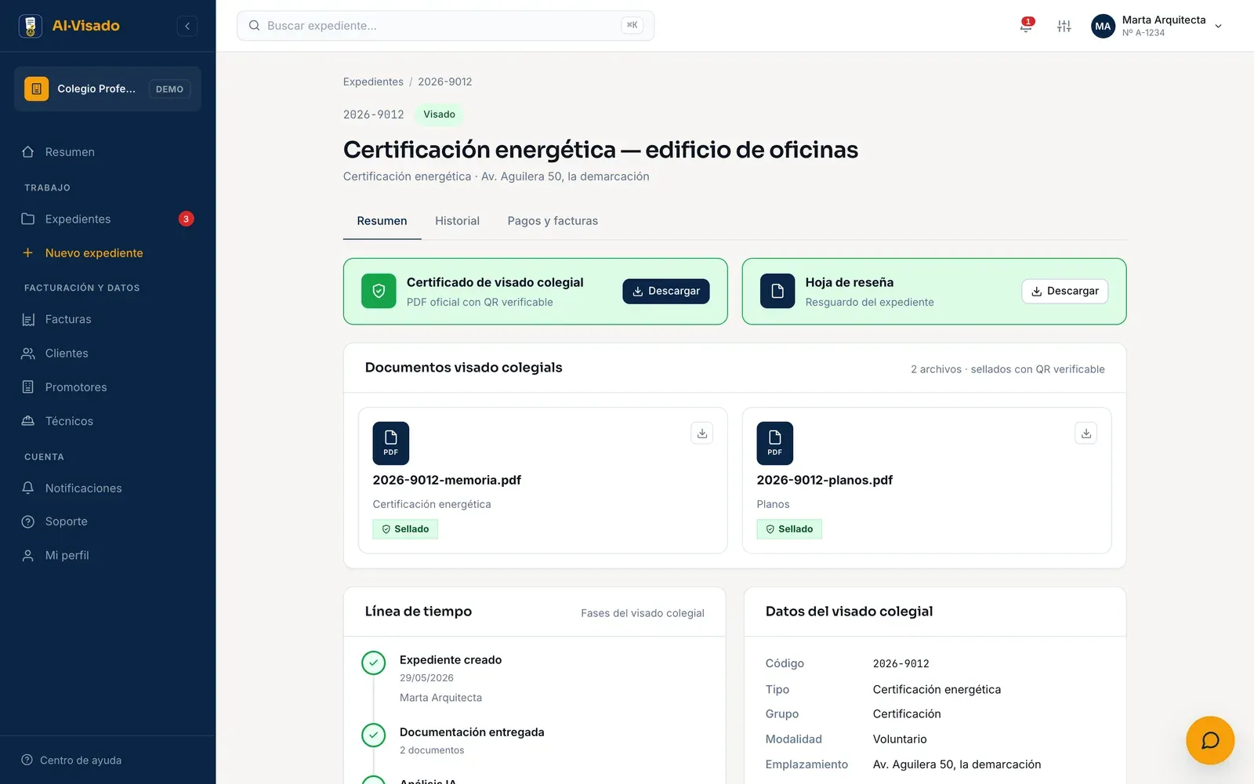Click the red 3 badge on Expedientes
1254x784 pixels.
tap(186, 219)
